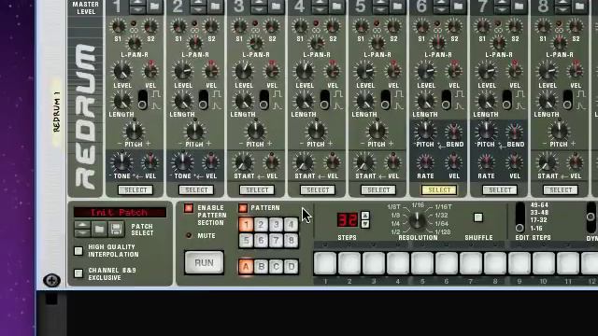
Task: Click channel 3 Vel knob beside Level
Action: click(272, 71)
